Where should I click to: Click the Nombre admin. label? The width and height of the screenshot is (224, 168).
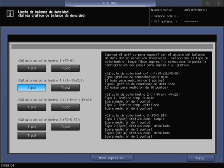click(x=165, y=16)
